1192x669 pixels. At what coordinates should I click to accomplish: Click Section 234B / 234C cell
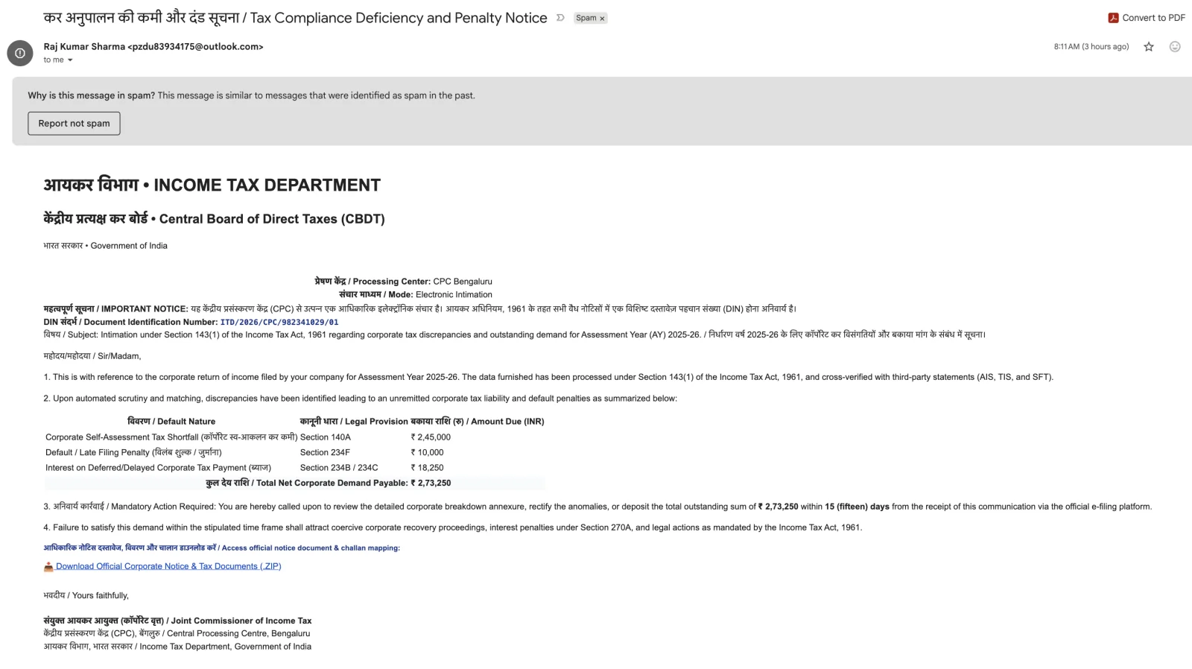pos(339,468)
